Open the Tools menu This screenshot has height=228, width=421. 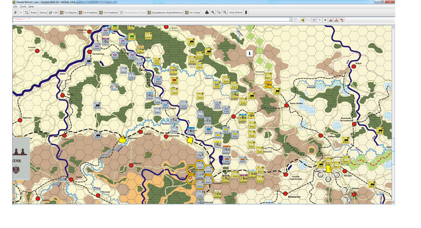(x=23, y=7)
